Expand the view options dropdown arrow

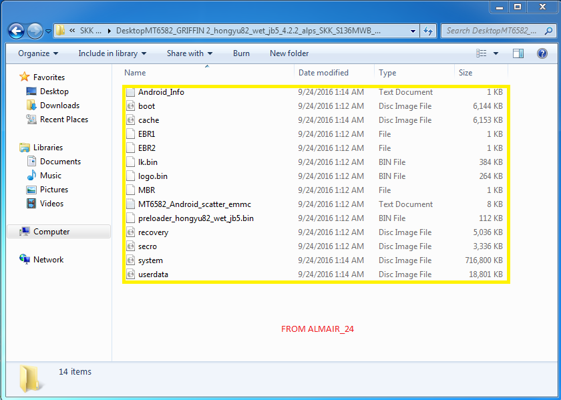pyautogui.click(x=496, y=53)
